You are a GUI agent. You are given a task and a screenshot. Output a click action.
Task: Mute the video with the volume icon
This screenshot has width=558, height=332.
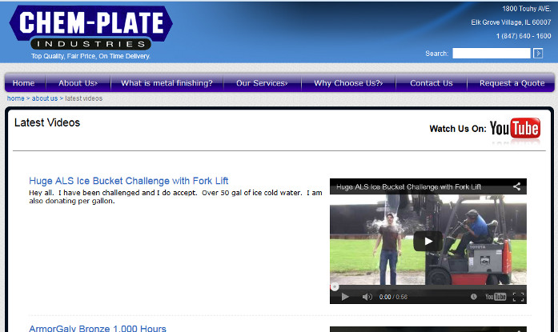coord(367,297)
